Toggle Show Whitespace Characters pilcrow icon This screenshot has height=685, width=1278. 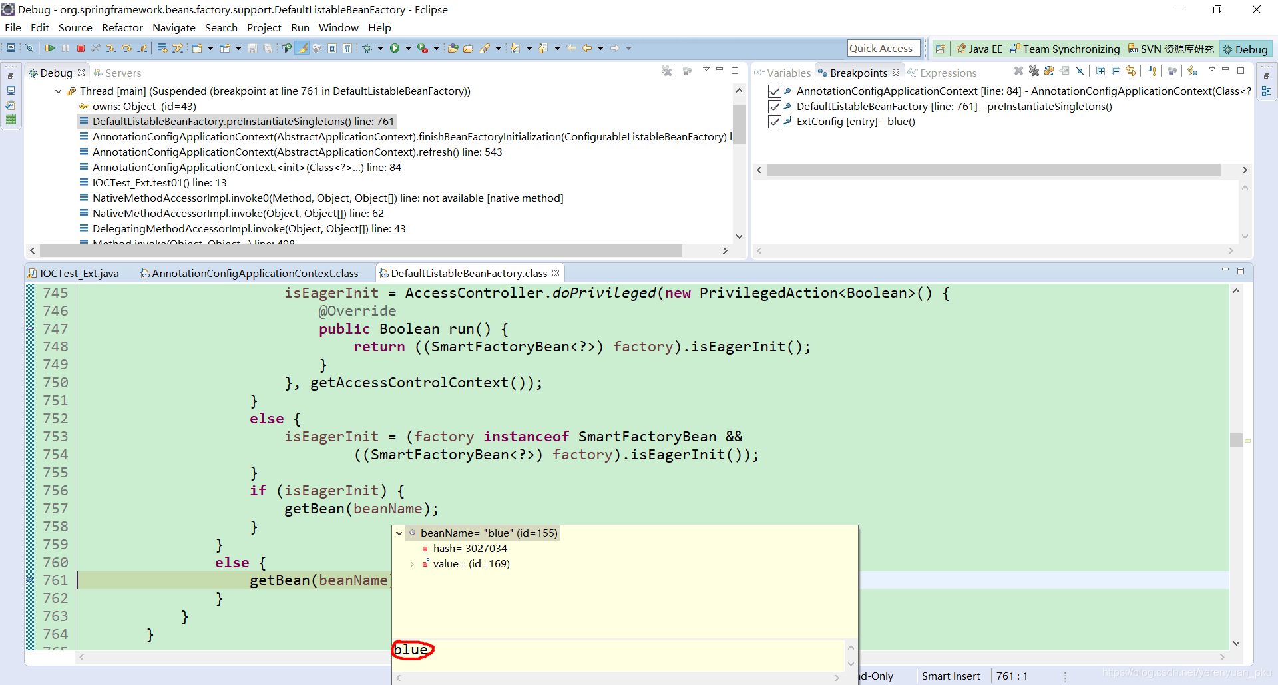(x=347, y=48)
